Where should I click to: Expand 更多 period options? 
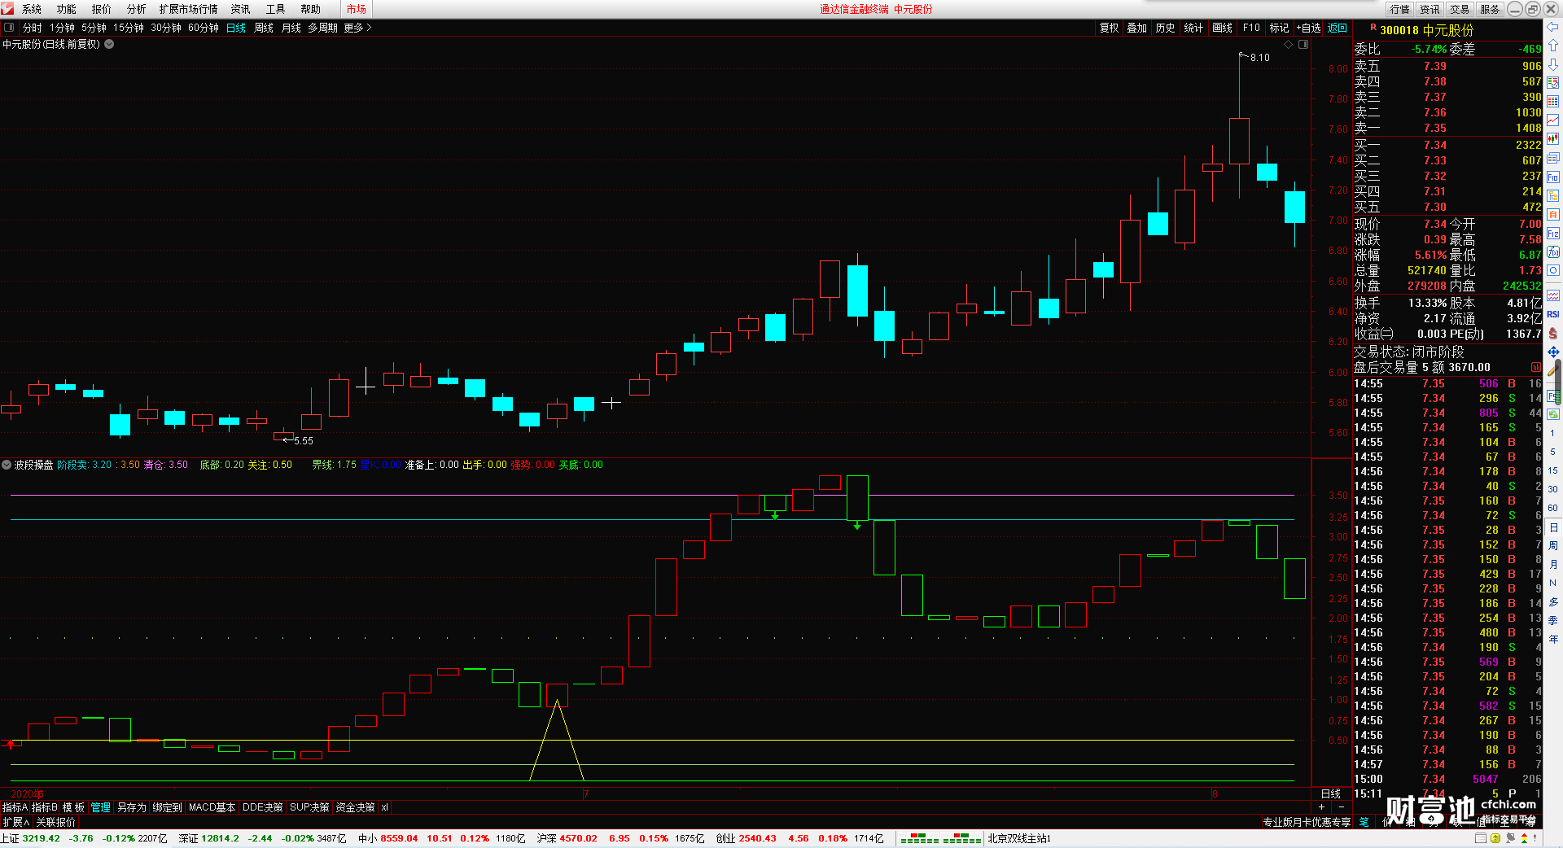[357, 28]
